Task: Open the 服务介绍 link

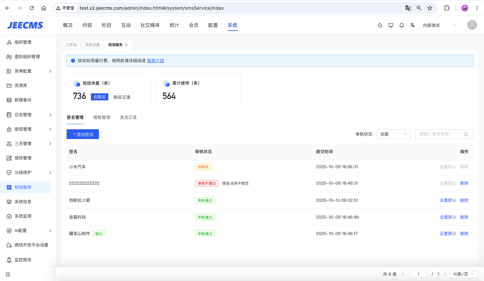Action: (x=155, y=61)
